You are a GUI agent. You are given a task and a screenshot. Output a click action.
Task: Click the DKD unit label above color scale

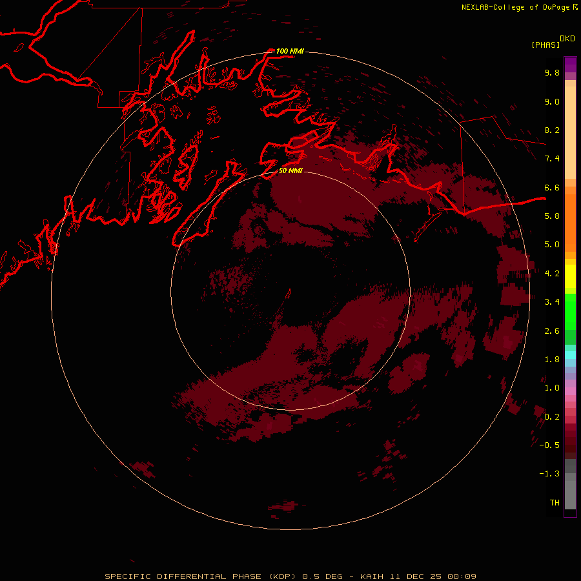coord(567,39)
